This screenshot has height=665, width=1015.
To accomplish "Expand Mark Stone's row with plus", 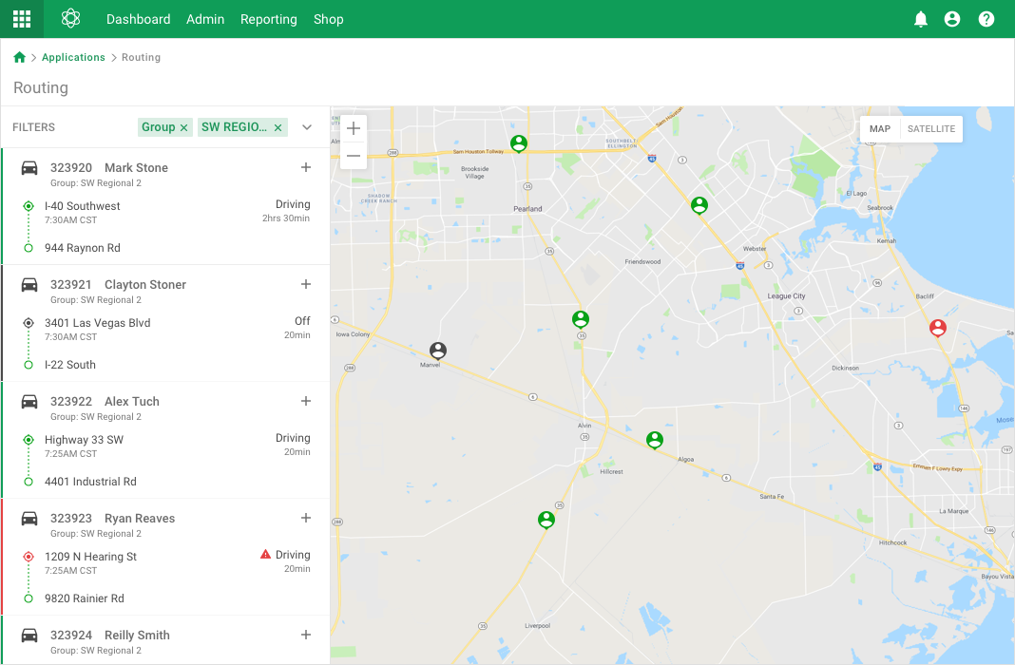I will click(x=306, y=167).
